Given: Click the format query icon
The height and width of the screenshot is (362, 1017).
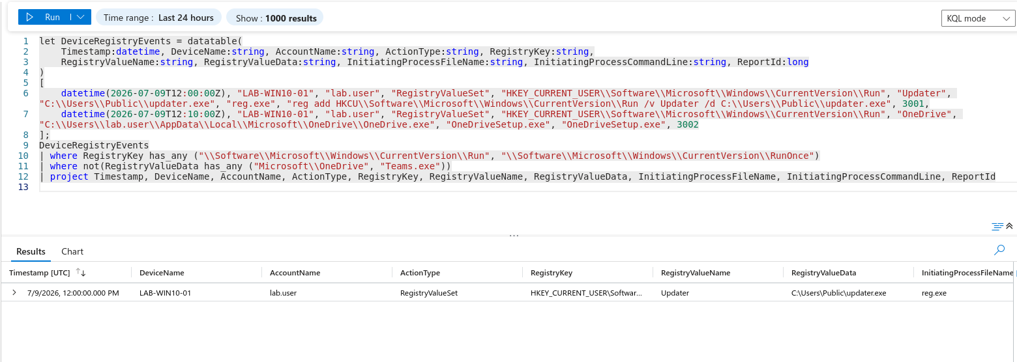Looking at the screenshot, I should pyautogui.click(x=997, y=226).
